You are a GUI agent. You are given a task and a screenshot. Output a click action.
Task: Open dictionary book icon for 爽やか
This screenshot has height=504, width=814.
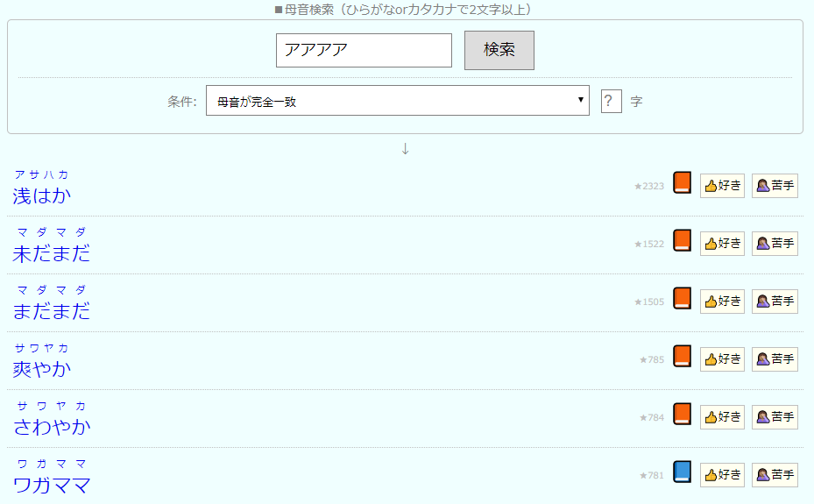pyautogui.click(x=682, y=356)
